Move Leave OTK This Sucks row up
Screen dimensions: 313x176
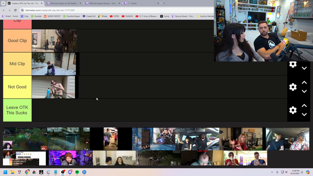(304, 106)
